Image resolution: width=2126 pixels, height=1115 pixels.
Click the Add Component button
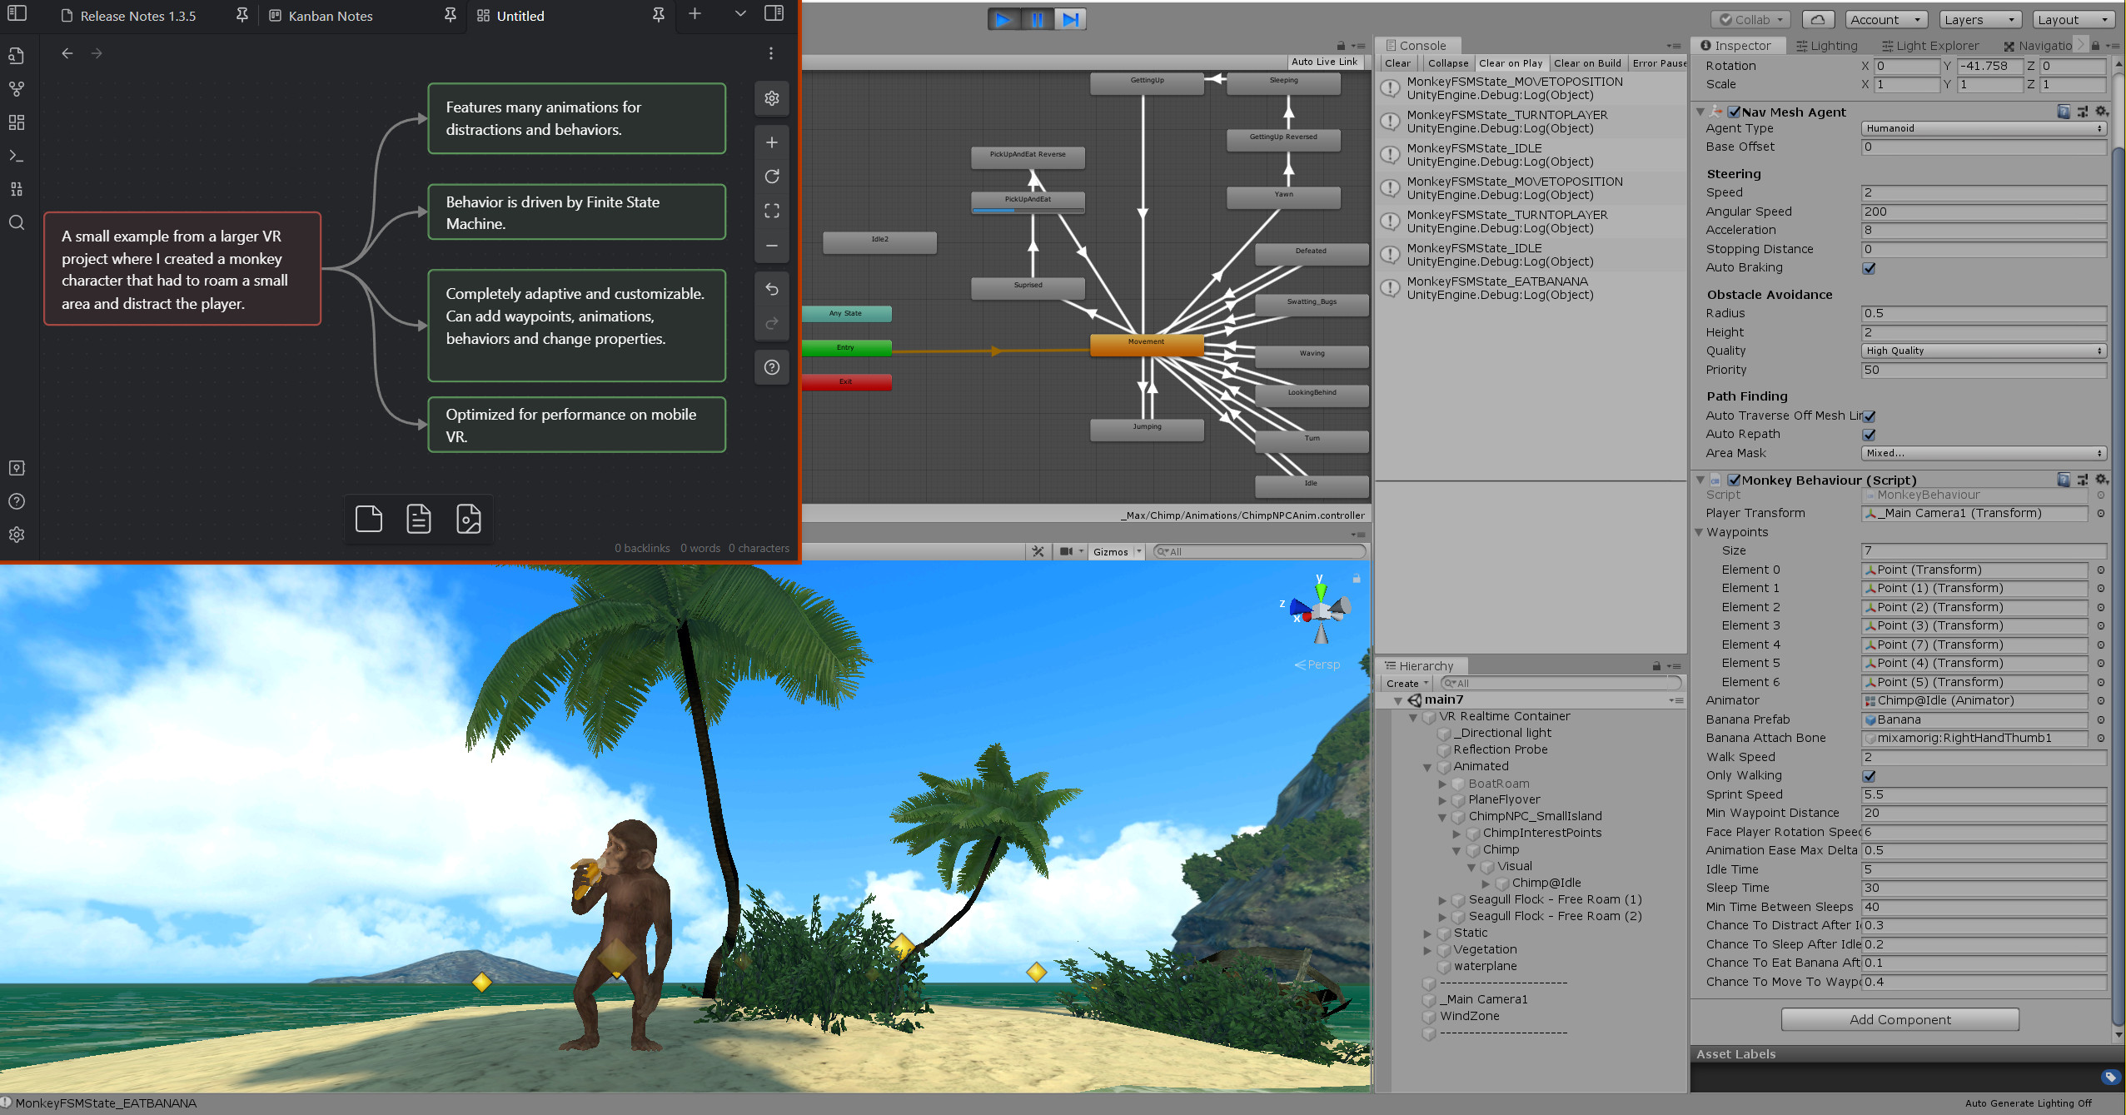point(1899,1019)
